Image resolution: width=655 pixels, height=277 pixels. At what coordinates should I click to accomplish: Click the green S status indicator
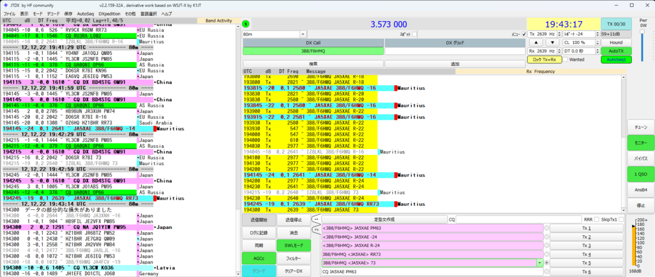click(246, 24)
